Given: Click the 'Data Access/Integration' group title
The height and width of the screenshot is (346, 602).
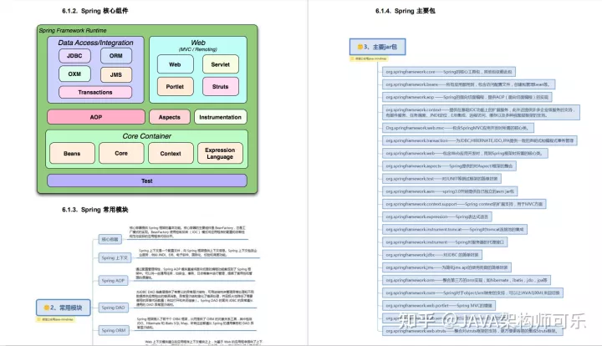Looking at the screenshot, I should (x=95, y=43).
